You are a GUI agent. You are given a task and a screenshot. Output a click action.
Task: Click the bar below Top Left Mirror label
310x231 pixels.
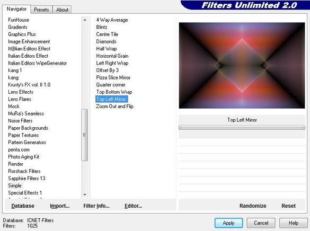click(x=242, y=128)
